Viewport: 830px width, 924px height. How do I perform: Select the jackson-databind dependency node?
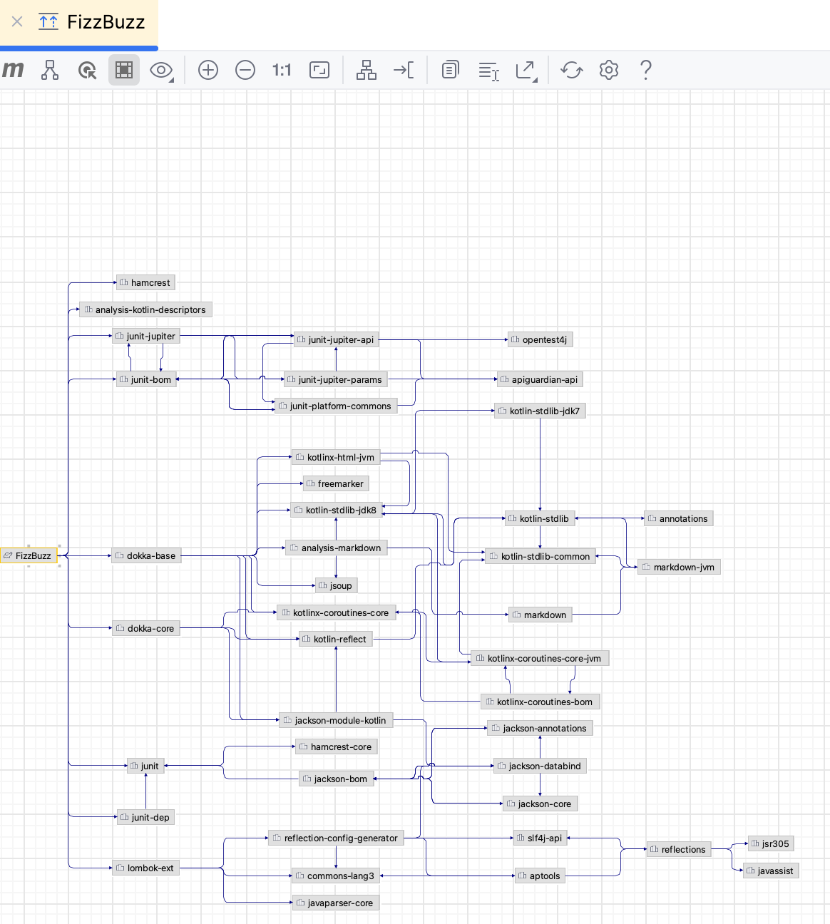click(540, 766)
